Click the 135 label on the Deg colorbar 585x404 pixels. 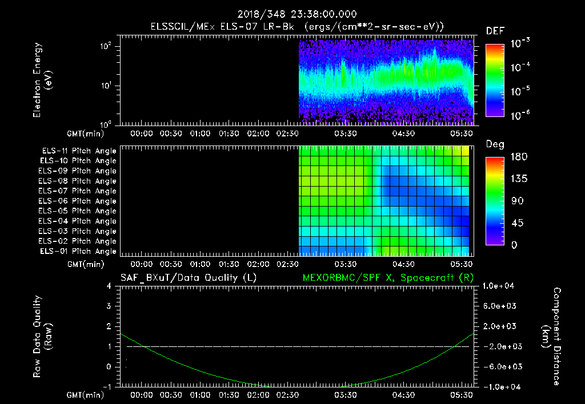(x=519, y=179)
